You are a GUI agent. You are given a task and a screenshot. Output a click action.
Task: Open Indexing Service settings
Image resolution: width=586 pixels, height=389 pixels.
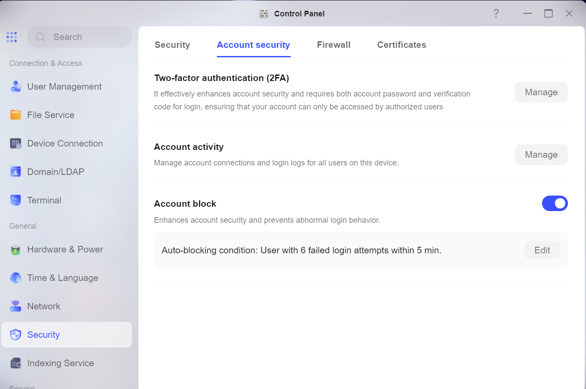click(67, 363)
